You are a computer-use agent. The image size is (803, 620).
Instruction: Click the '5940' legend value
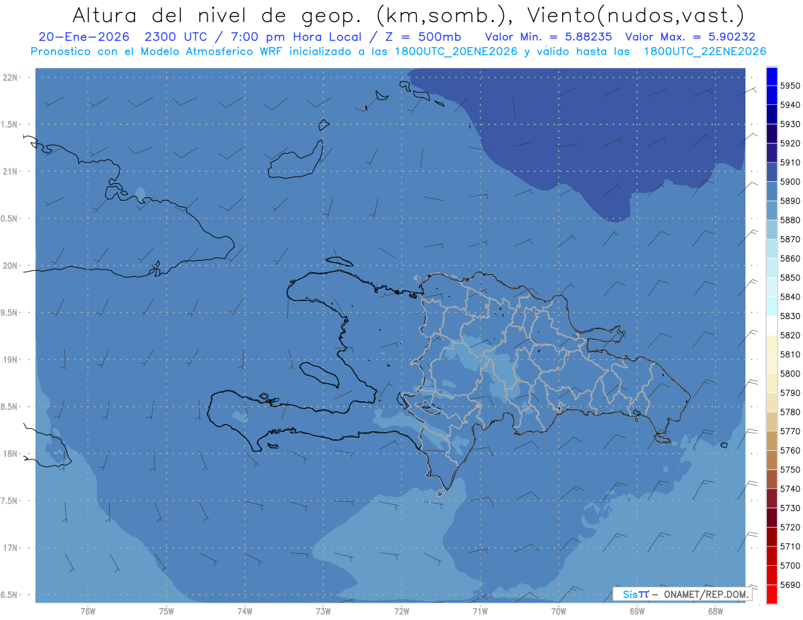pos(790,105)
